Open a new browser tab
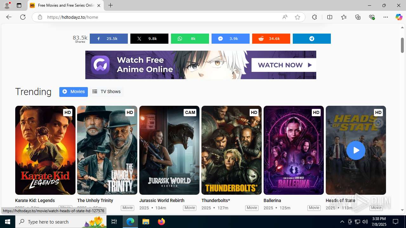406x228 pixels. (x=110, y=5)
